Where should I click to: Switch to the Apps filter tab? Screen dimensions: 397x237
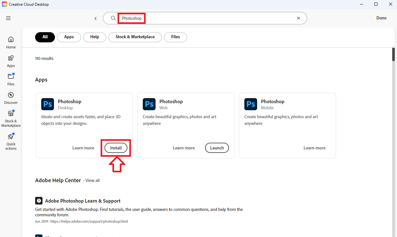point(69,37)
